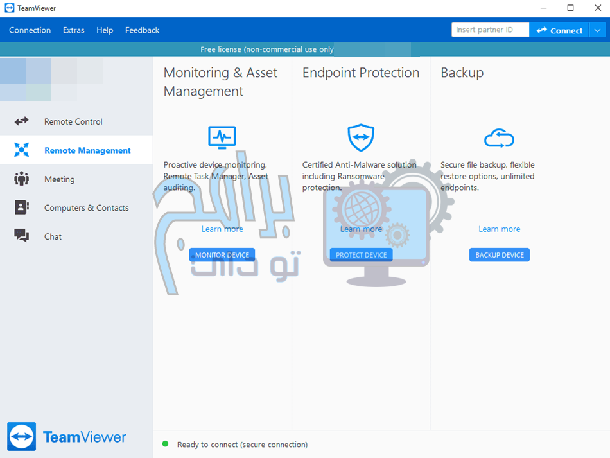
Task: Click the Backup cloud sync icon
Action: pyautogui.click(x=499, y=137)
